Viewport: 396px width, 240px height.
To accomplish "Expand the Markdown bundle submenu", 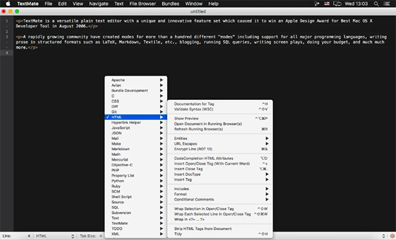I will (x=136, y=149).
